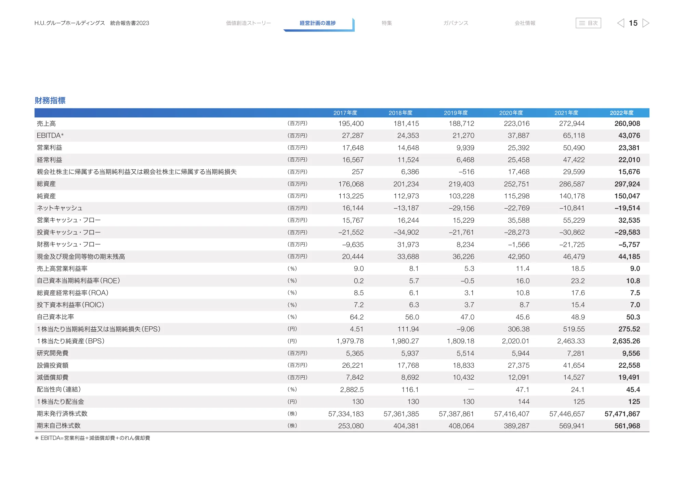Click the 2022年度 column header
This screenshot has width=684, height=484.
click(621, 113)
